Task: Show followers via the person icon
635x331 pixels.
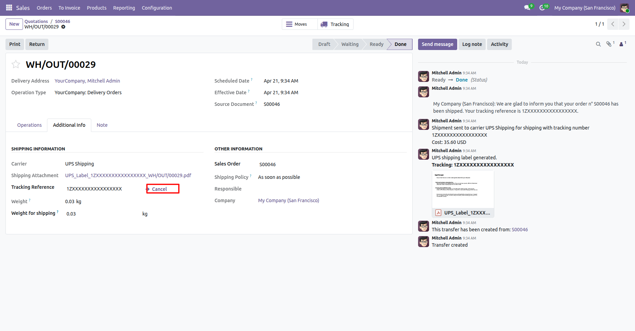Action: [621, 44]
